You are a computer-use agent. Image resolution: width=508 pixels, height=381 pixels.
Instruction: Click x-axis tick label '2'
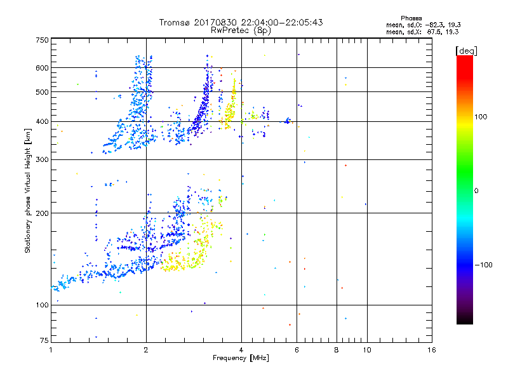[146, 350]
